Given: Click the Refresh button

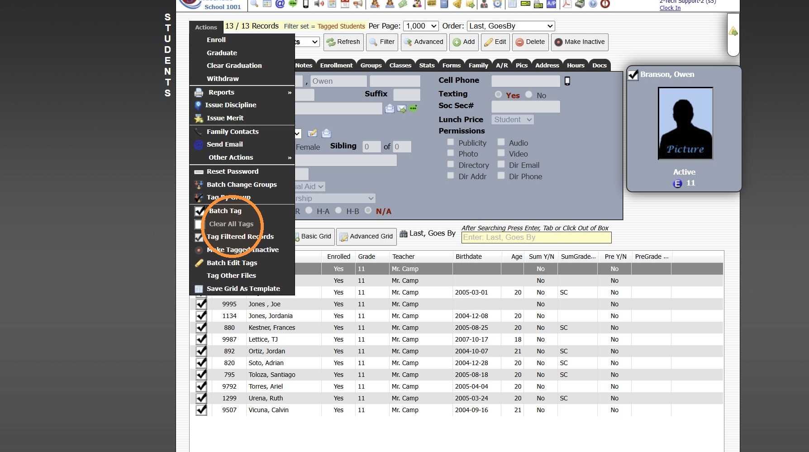Looking at the screenshot, I should [x=343, y=42].
